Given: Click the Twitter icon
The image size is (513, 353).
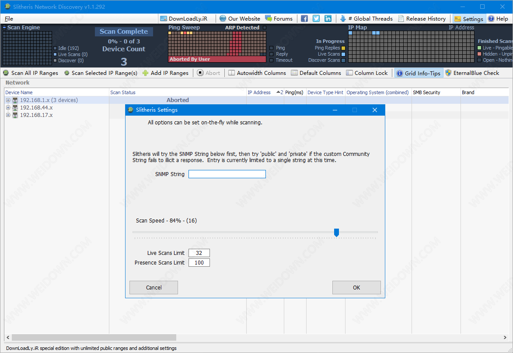Looking at the screenshot, I should (316, 19).
